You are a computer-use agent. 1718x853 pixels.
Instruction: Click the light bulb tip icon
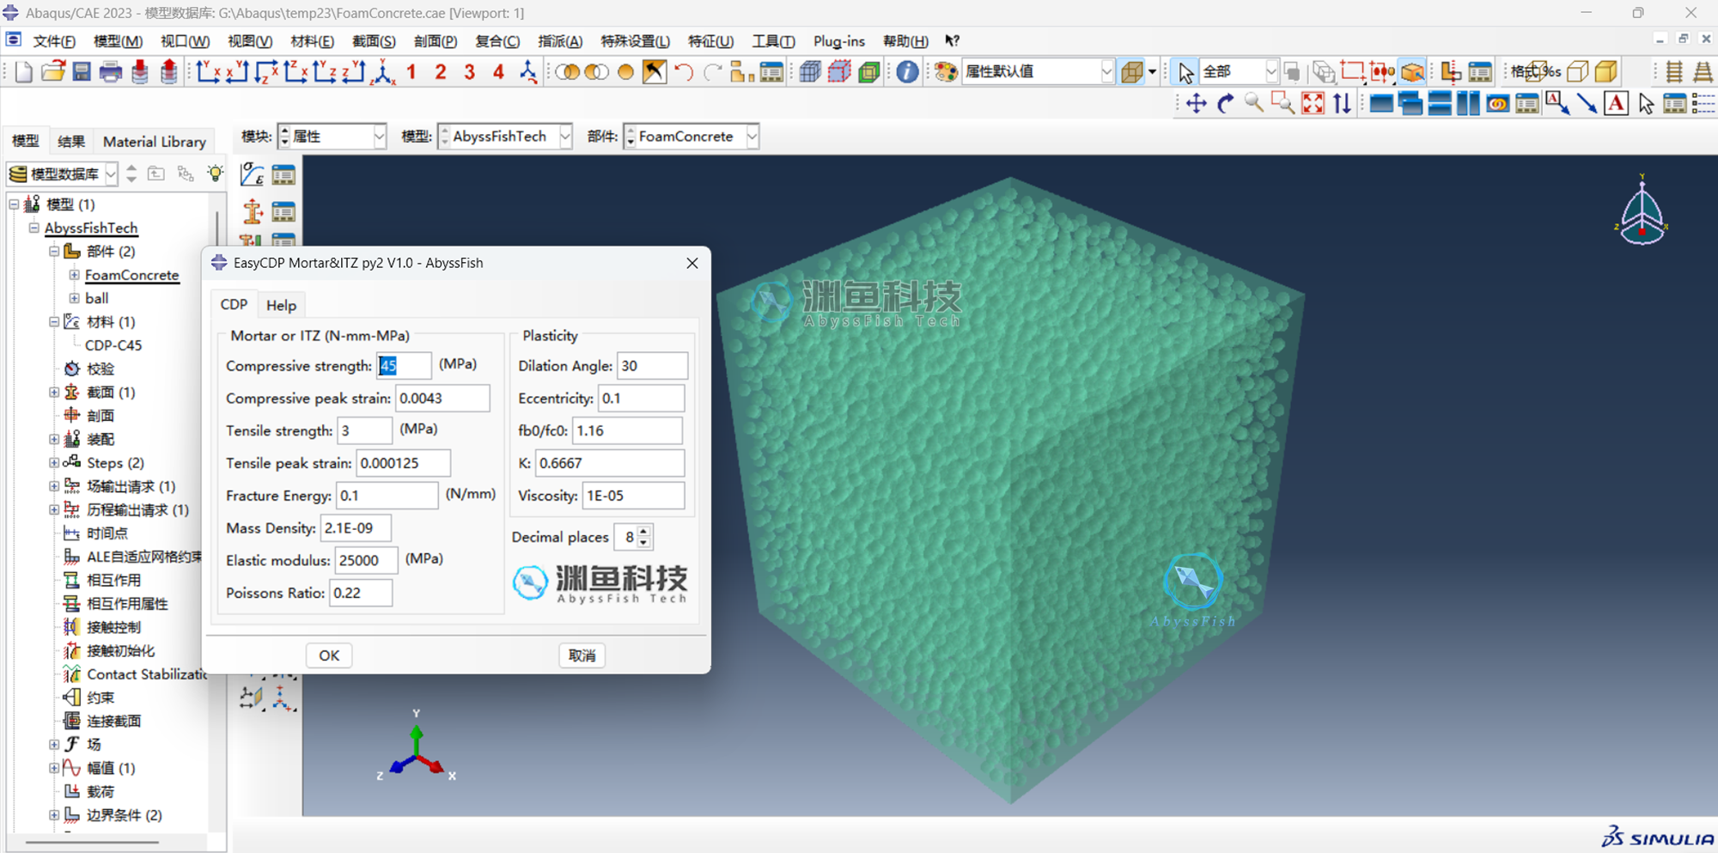click(x=215, y=174)
